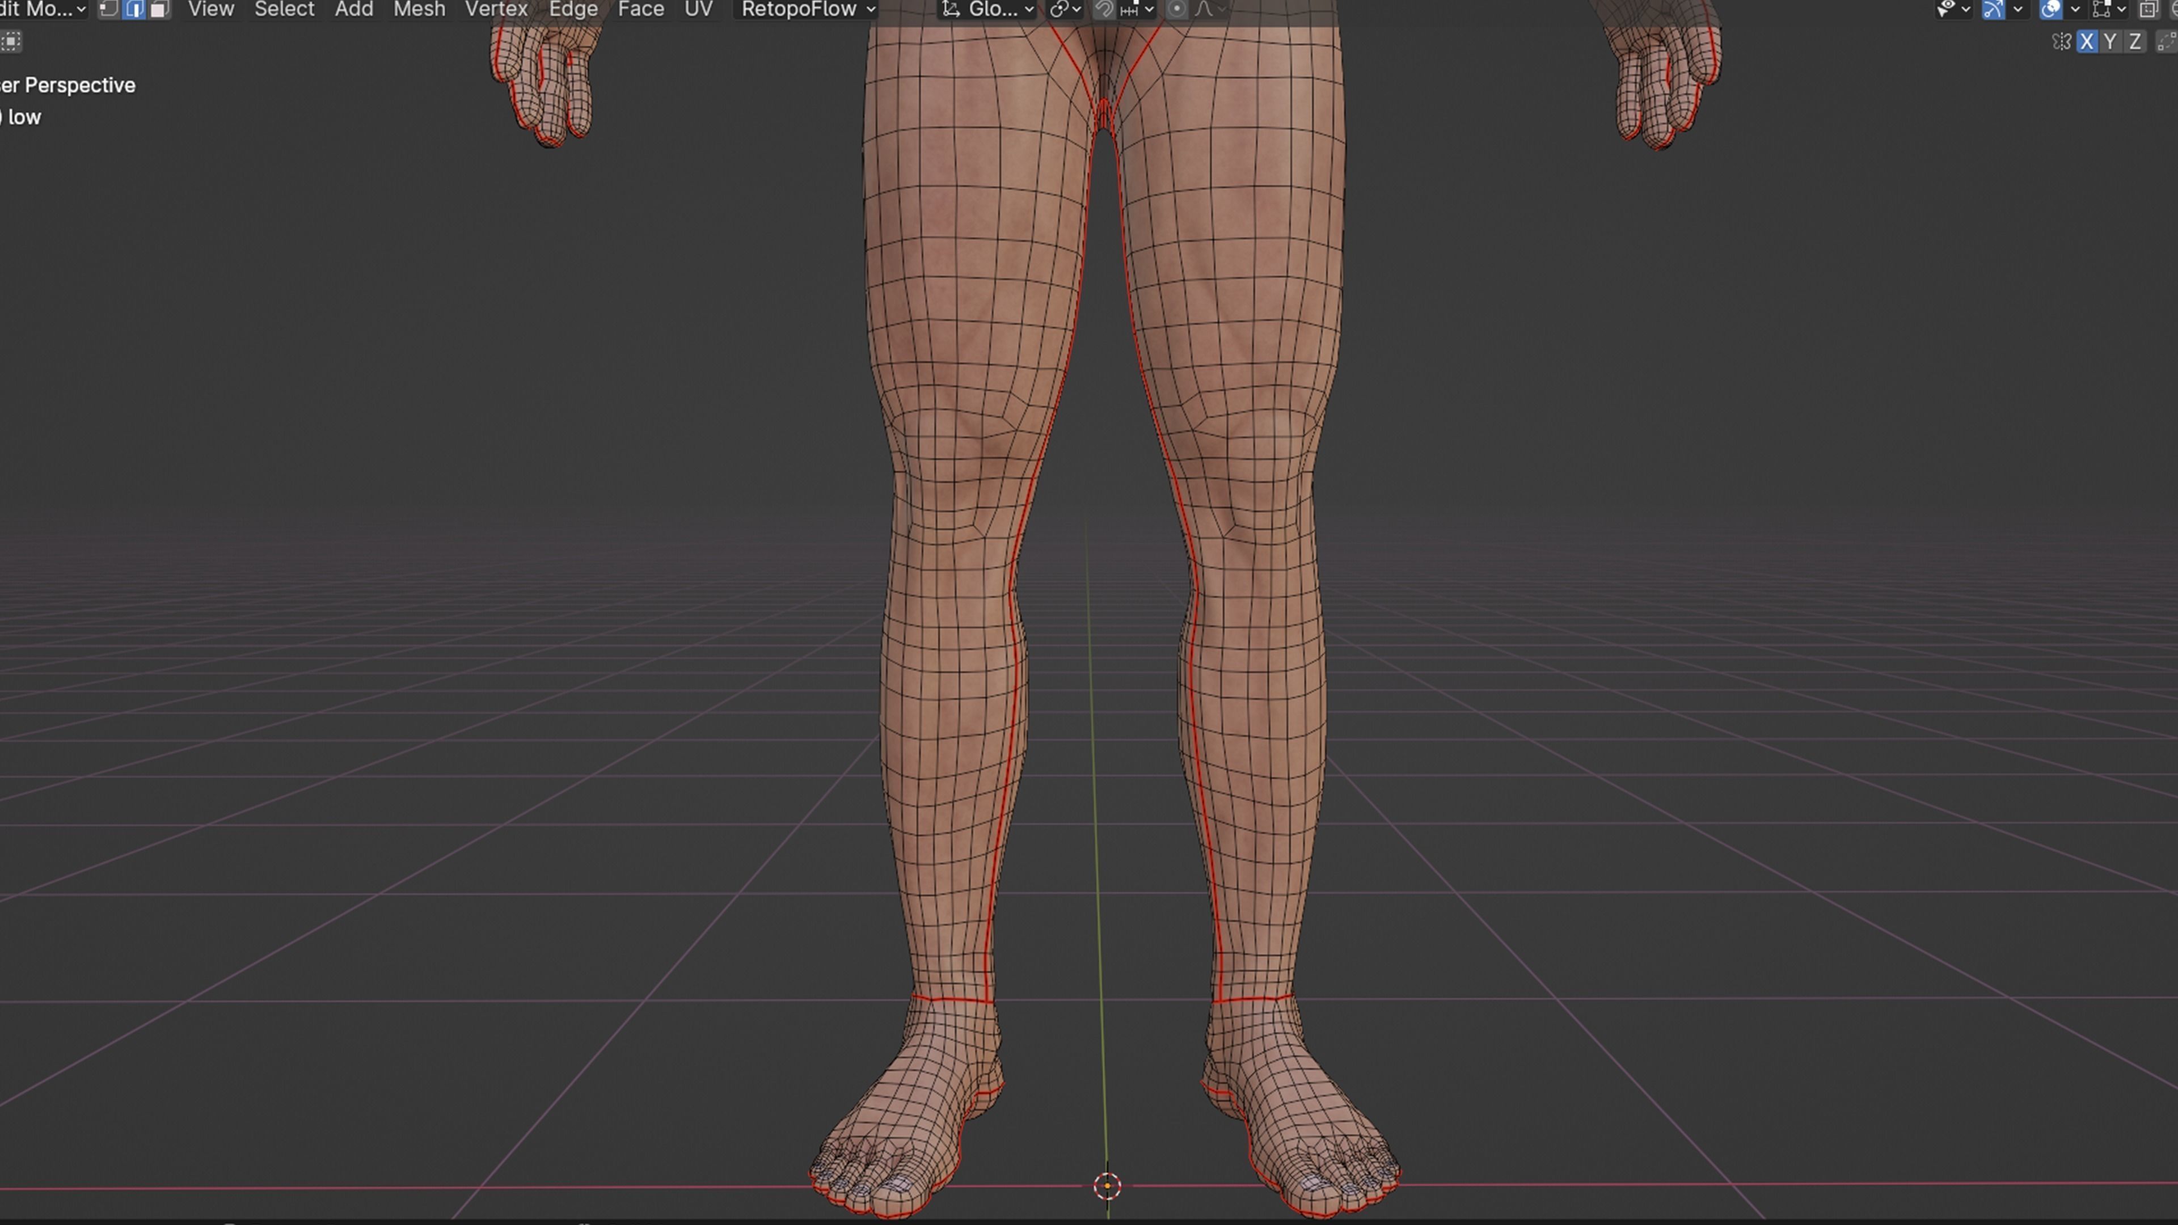The image size is (2178, 1225).
Task: Toggle X axis mirror
Action: [2087, 41]
